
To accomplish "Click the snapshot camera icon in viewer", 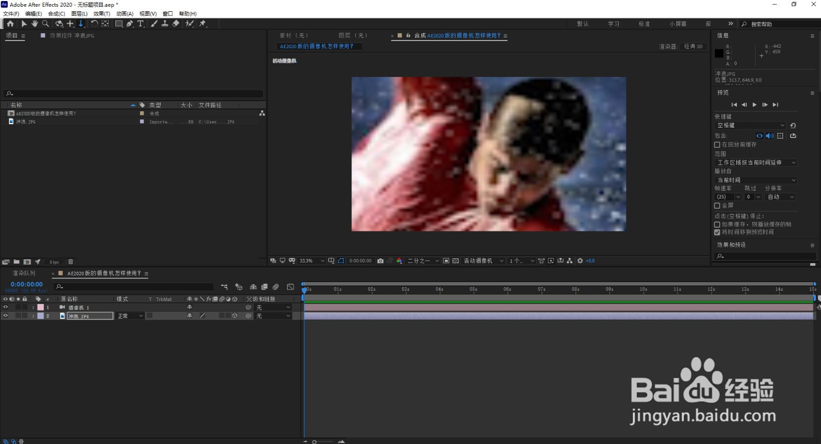I will (380, 261).
